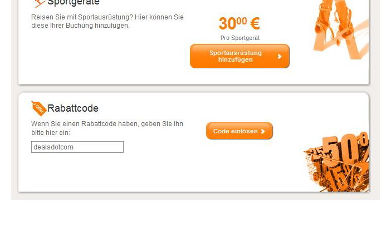Click the orange ski equipment image
386x240 pixels.
[340, 29]
